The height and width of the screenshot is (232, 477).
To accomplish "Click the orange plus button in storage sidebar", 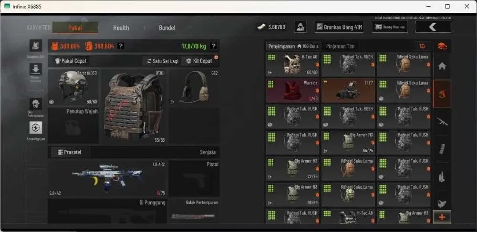I will [442, 217].
